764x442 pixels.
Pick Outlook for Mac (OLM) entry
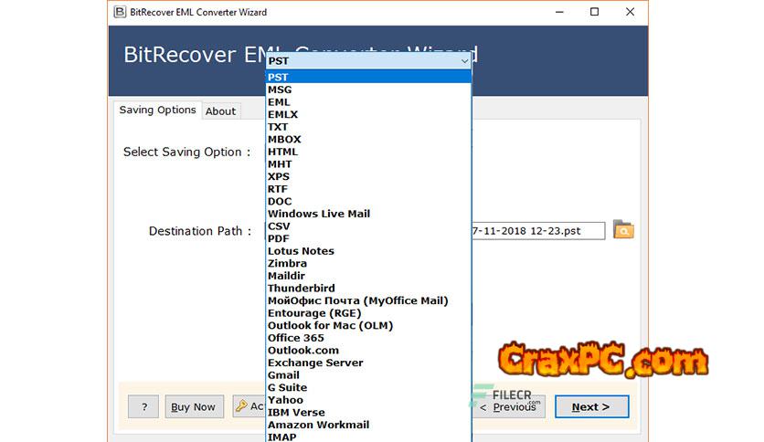(x=325, y=326)
